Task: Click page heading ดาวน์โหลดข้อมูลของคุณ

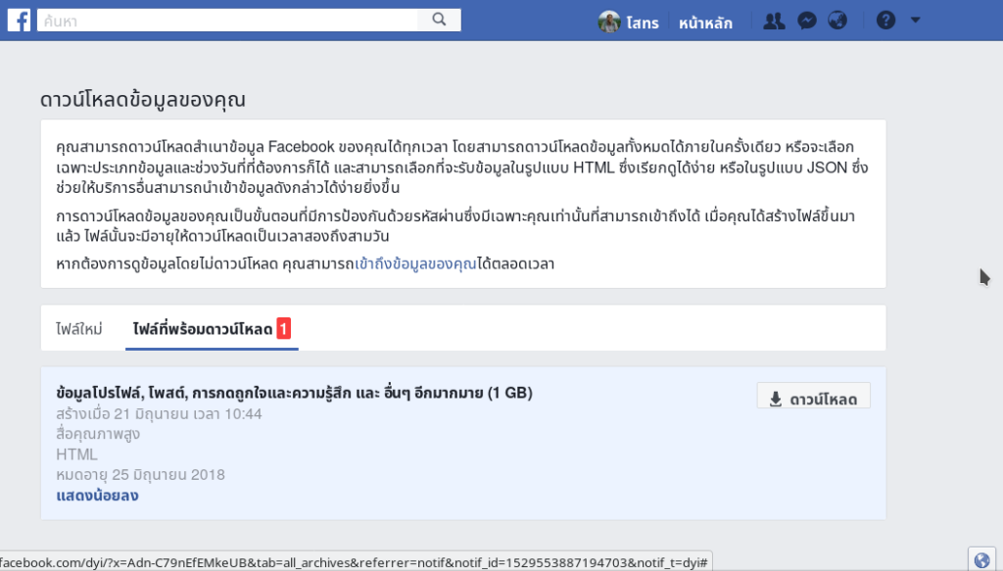Action: [x=143, y=100]
